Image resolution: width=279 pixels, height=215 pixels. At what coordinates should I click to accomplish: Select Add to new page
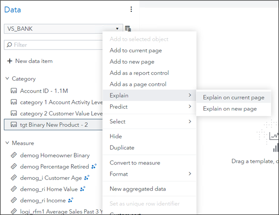click(132, 62)
